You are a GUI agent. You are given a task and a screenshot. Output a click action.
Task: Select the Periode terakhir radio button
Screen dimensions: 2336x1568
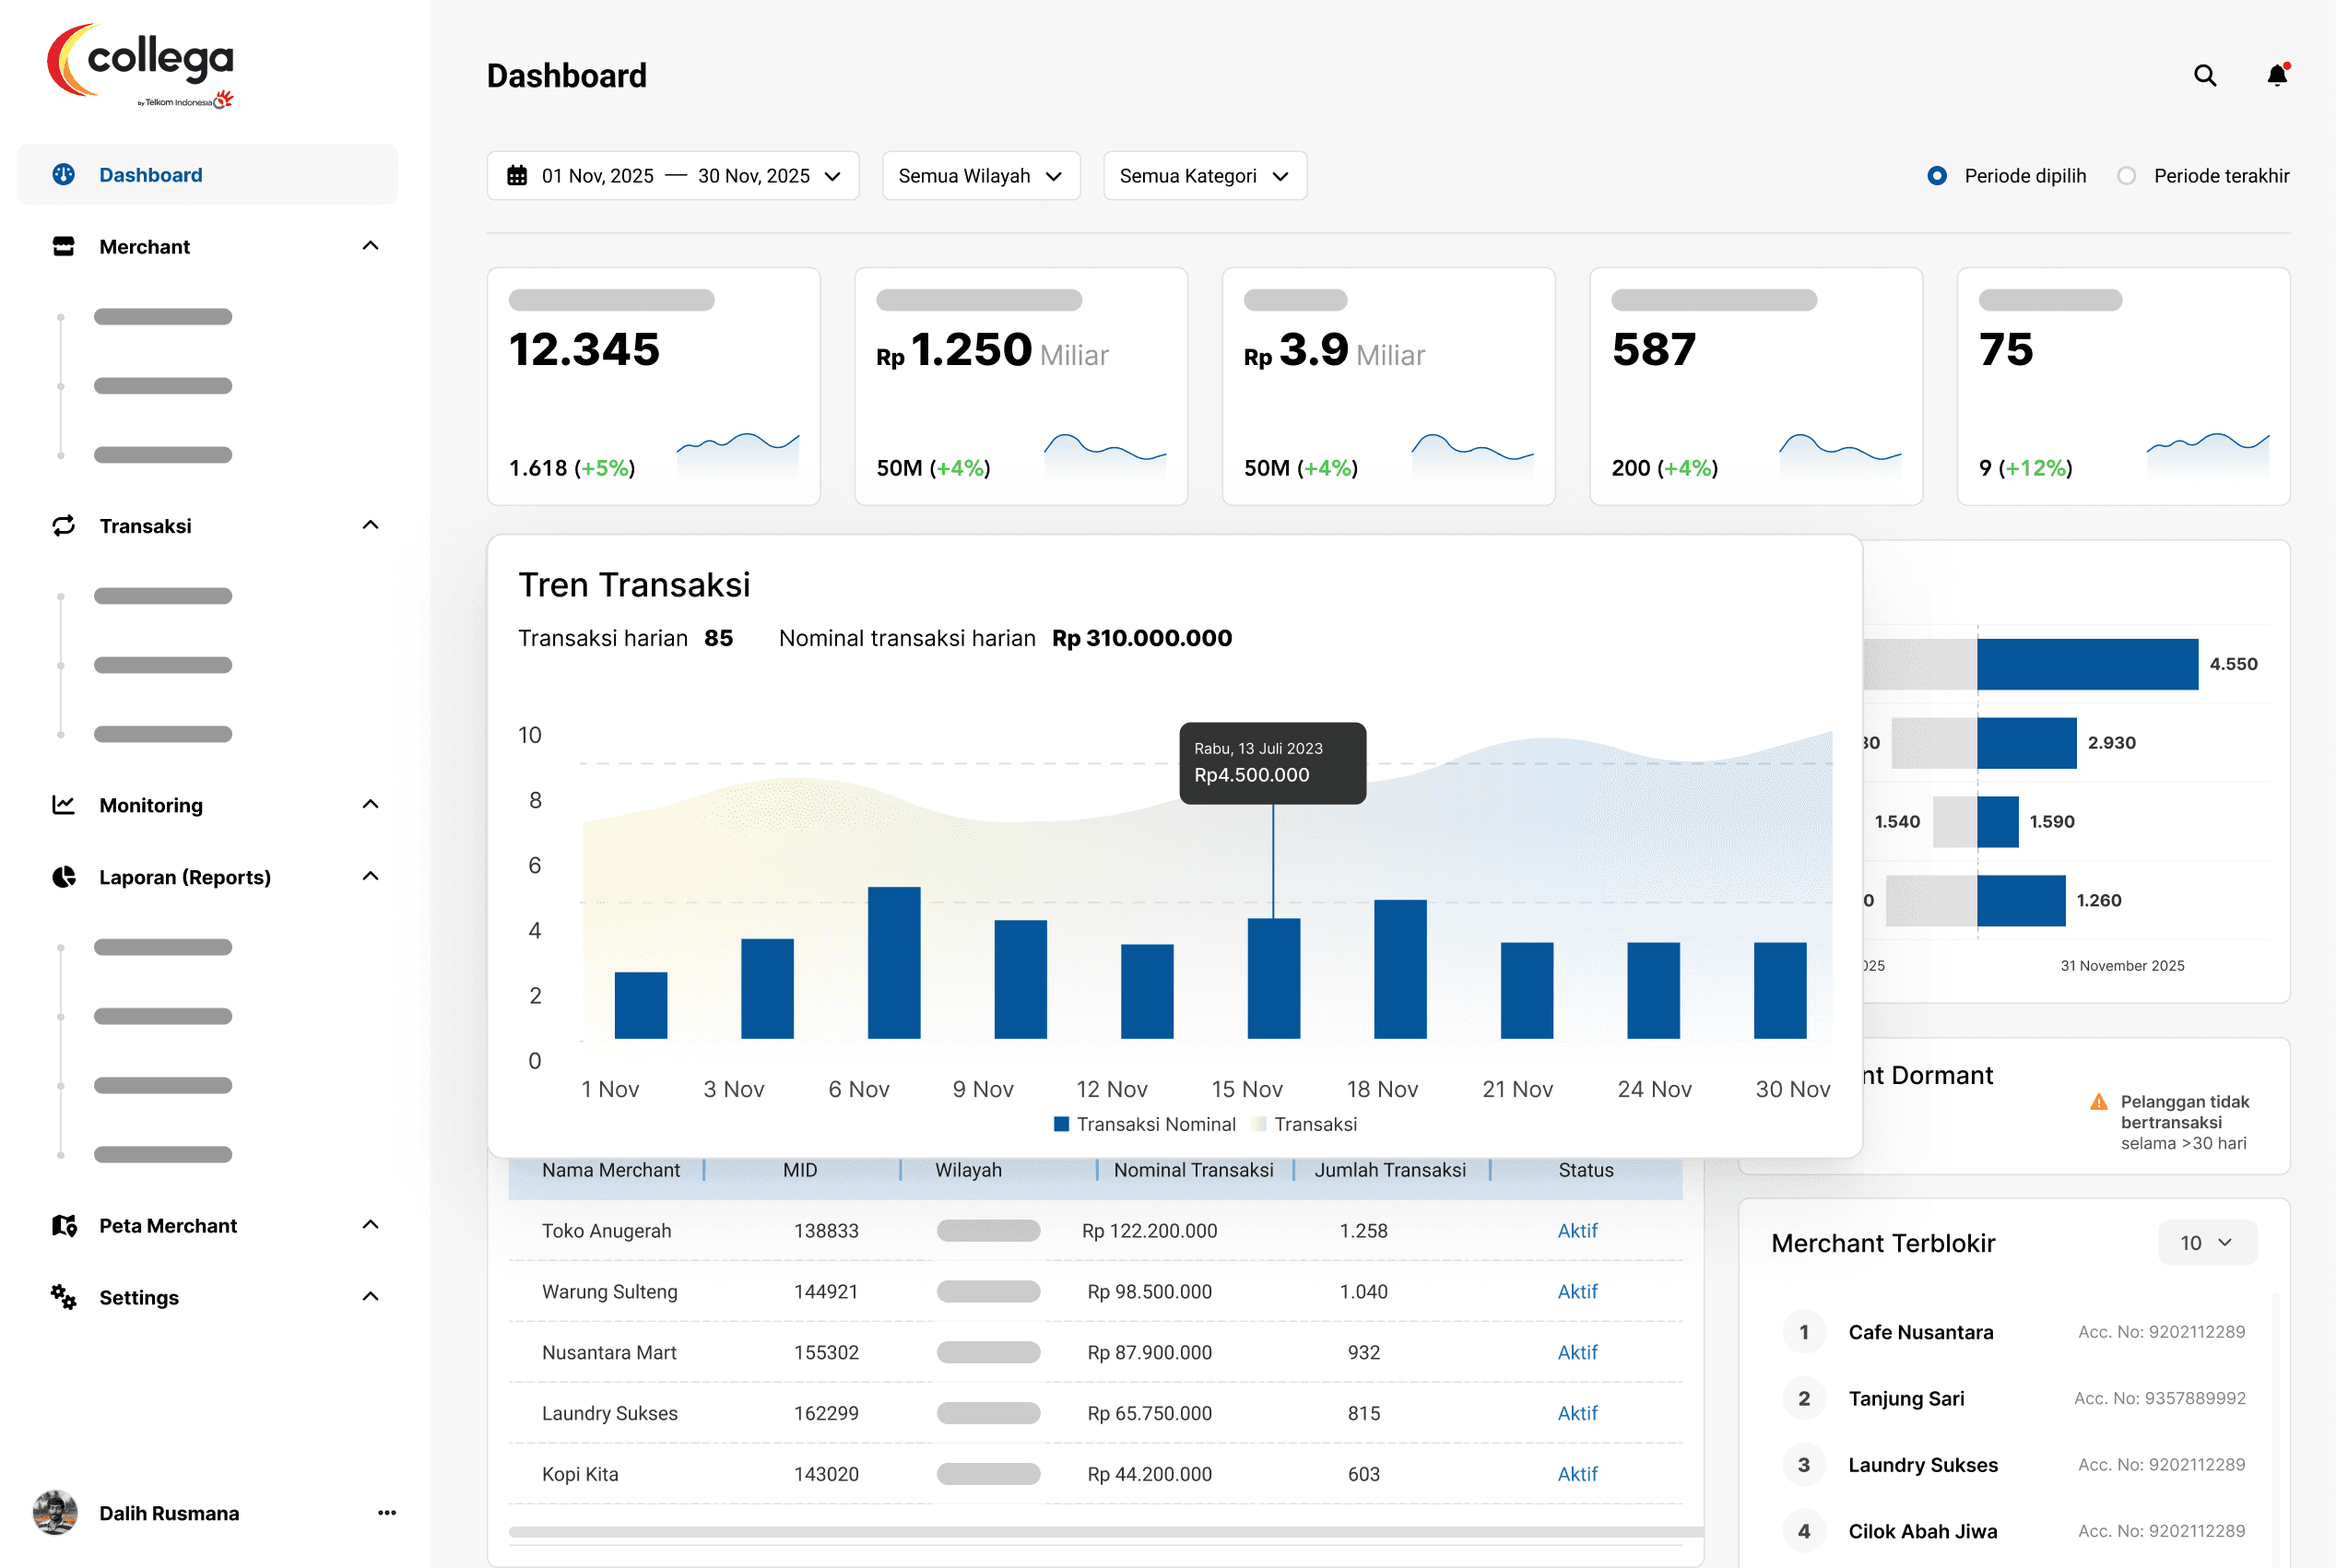point(2126,176)
